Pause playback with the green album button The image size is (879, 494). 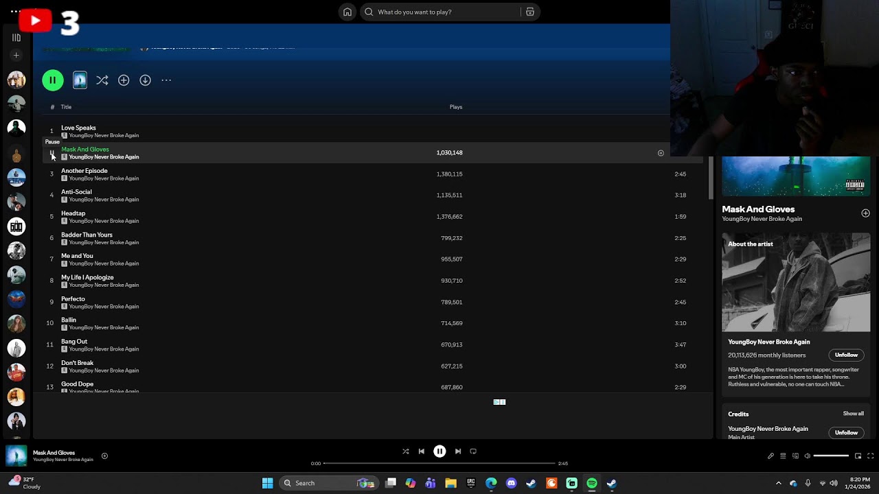coord(53,80)
